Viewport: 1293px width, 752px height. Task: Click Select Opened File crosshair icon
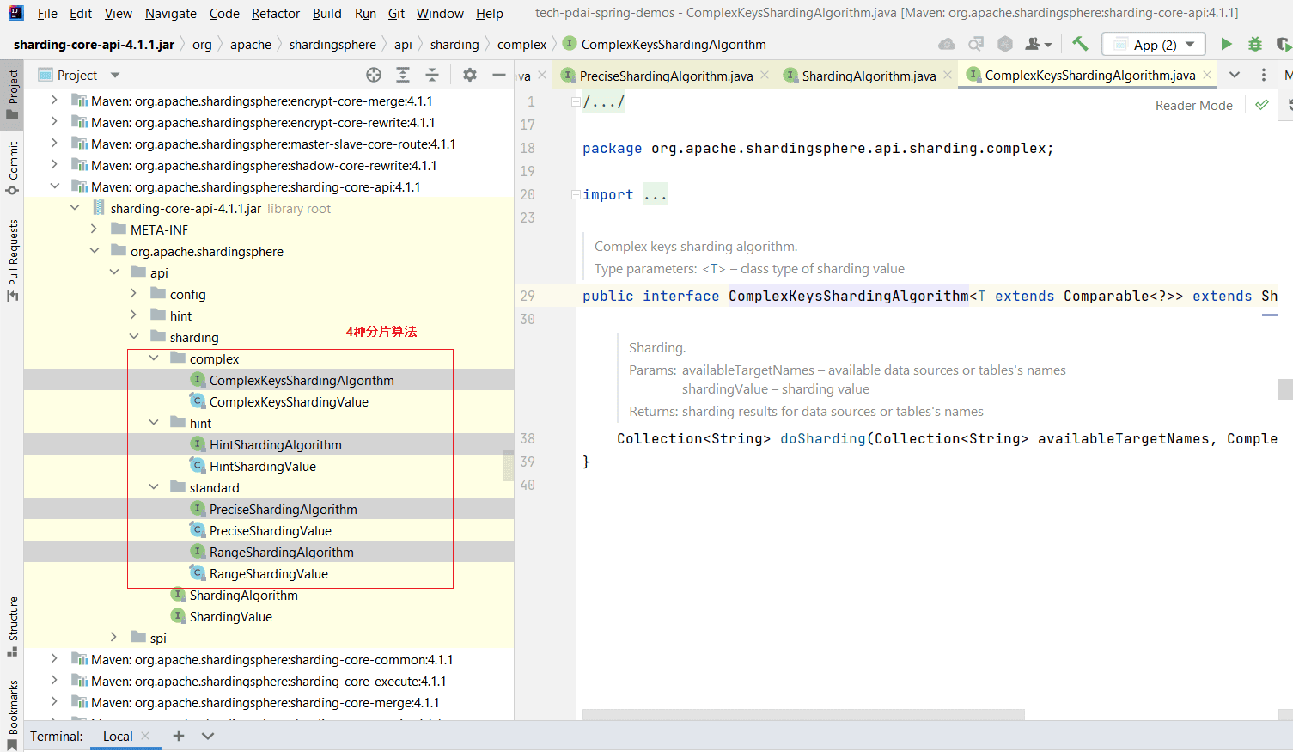[374, 76]
